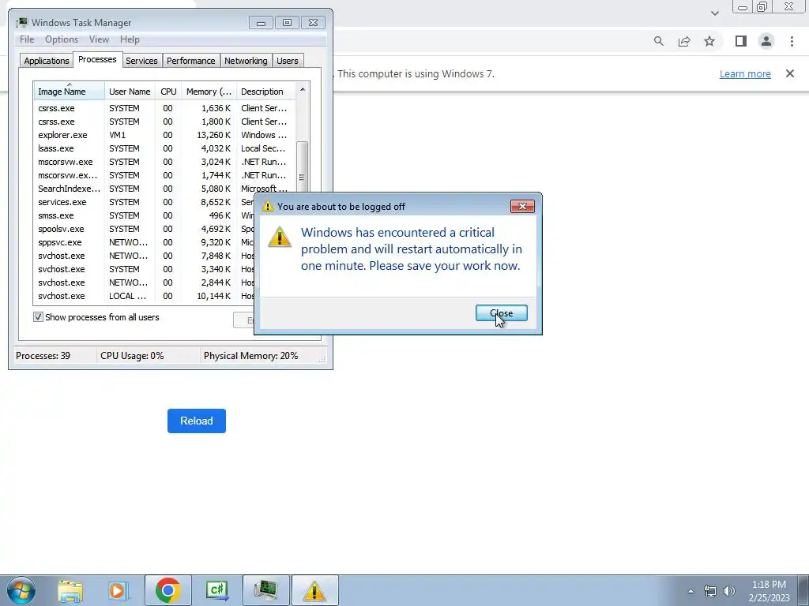
Task: Sort by Memory column header
Action: [209, 92]
